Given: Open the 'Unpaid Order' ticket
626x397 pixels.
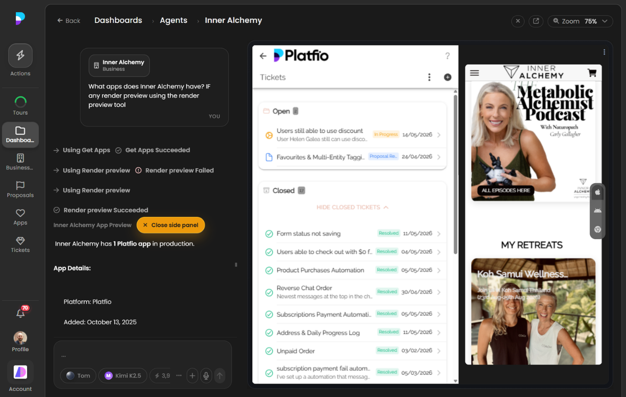Looking at the screenshot, I should click(352, 351).
